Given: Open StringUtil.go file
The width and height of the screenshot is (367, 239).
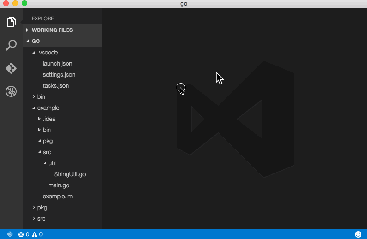Looking at the screenshot, I should 70,174.
